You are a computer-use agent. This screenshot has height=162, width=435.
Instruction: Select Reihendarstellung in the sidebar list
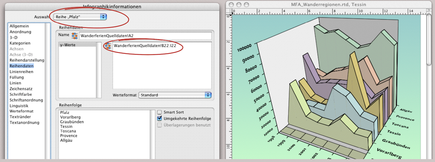click(x=27, y=60)
